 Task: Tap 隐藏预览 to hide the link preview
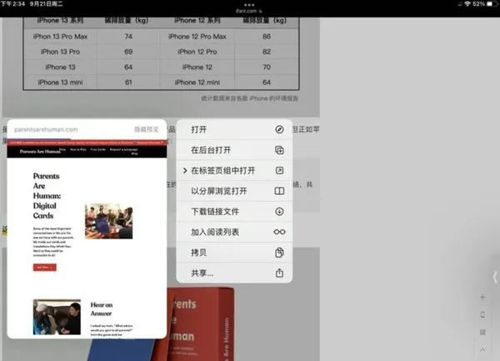point(147,129)
